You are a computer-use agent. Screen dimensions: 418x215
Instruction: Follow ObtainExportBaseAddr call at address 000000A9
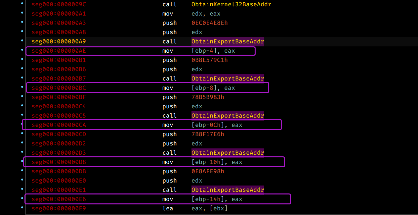click(228, 42)
